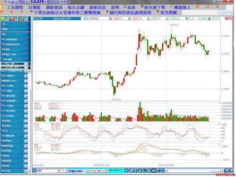Expand the first sidebar combo box

(x=14, y=64)
